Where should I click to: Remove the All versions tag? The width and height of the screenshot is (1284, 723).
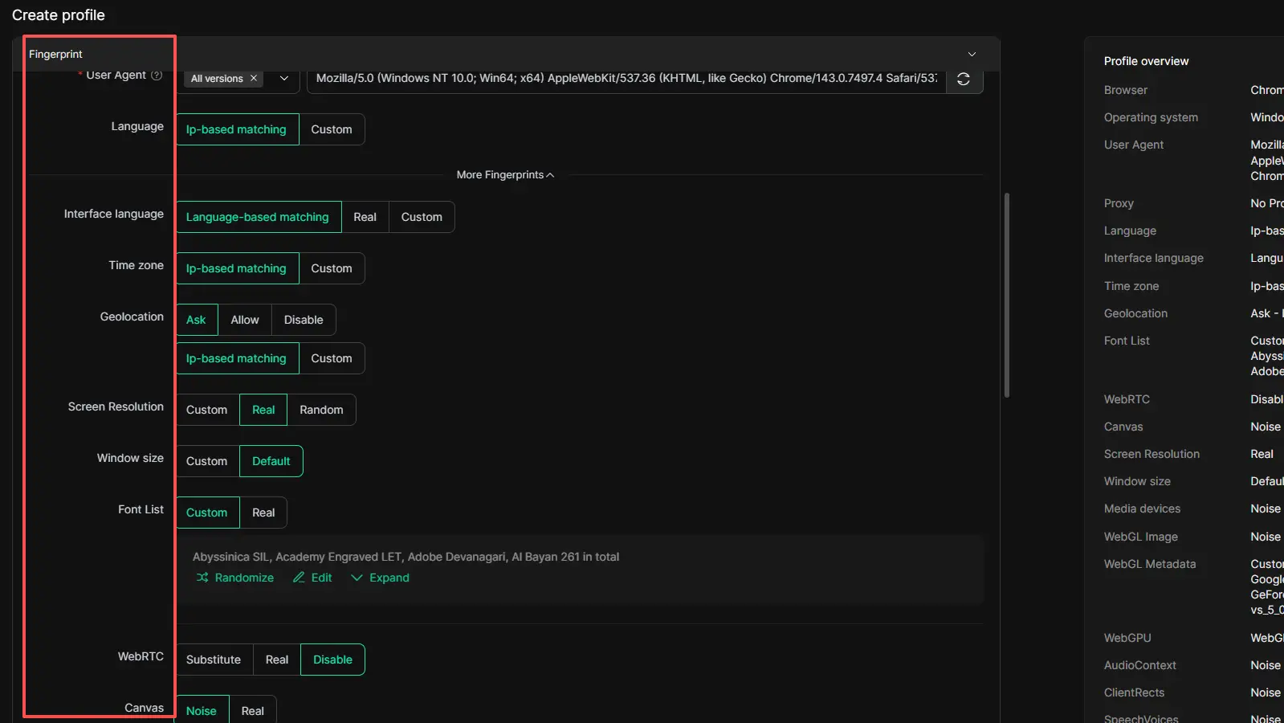click(x=254, y=79)
